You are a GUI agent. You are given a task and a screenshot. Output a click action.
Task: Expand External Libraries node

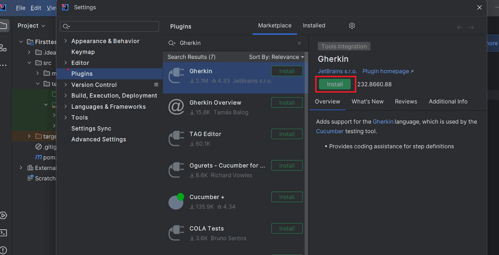(21, 168)
